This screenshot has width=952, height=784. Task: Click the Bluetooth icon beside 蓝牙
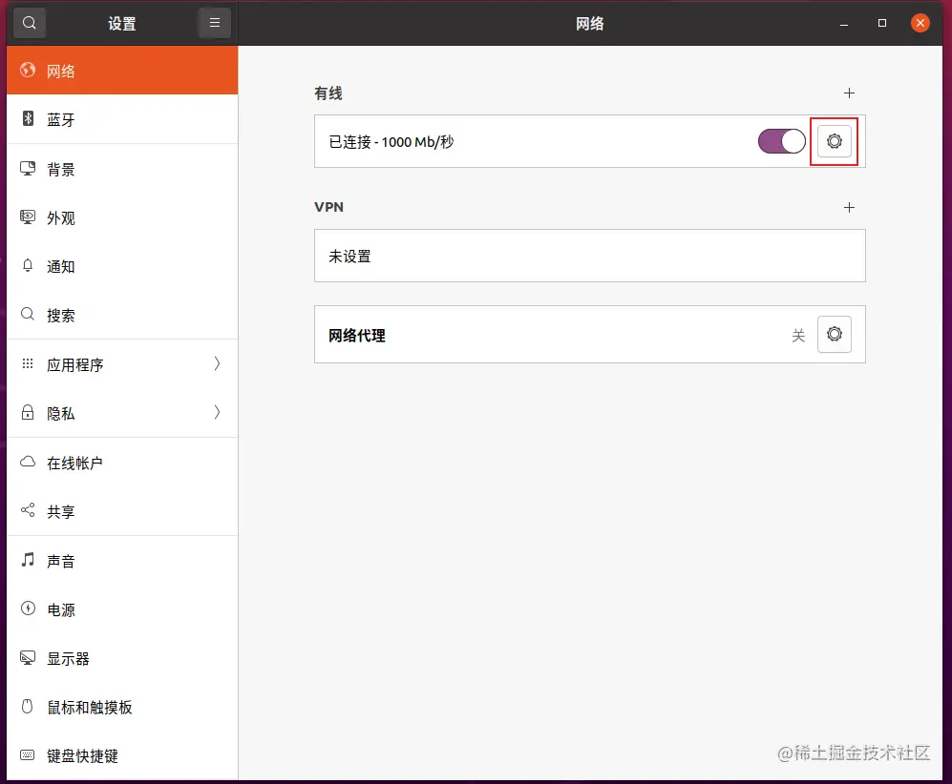coord(28,118)
